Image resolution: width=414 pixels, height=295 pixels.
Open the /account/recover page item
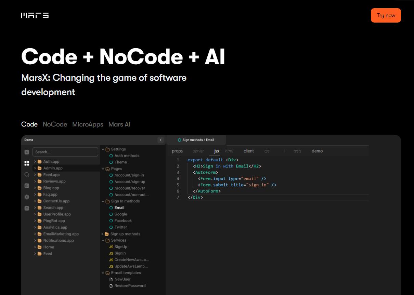130,188
